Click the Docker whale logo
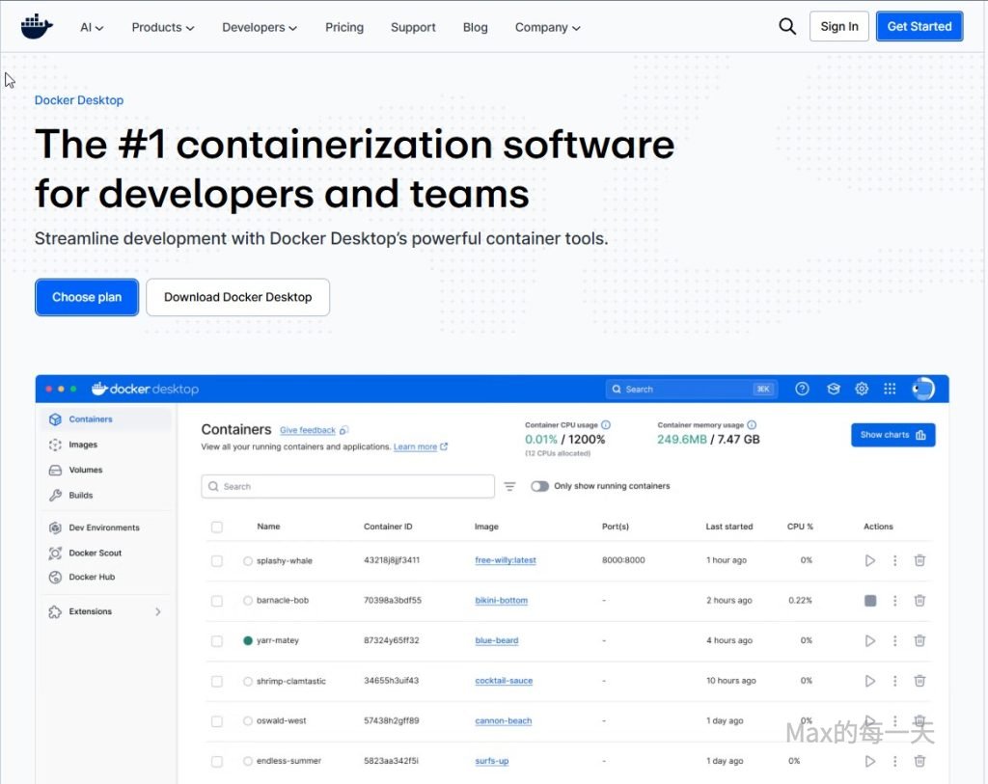 click(x=37, y=26)
